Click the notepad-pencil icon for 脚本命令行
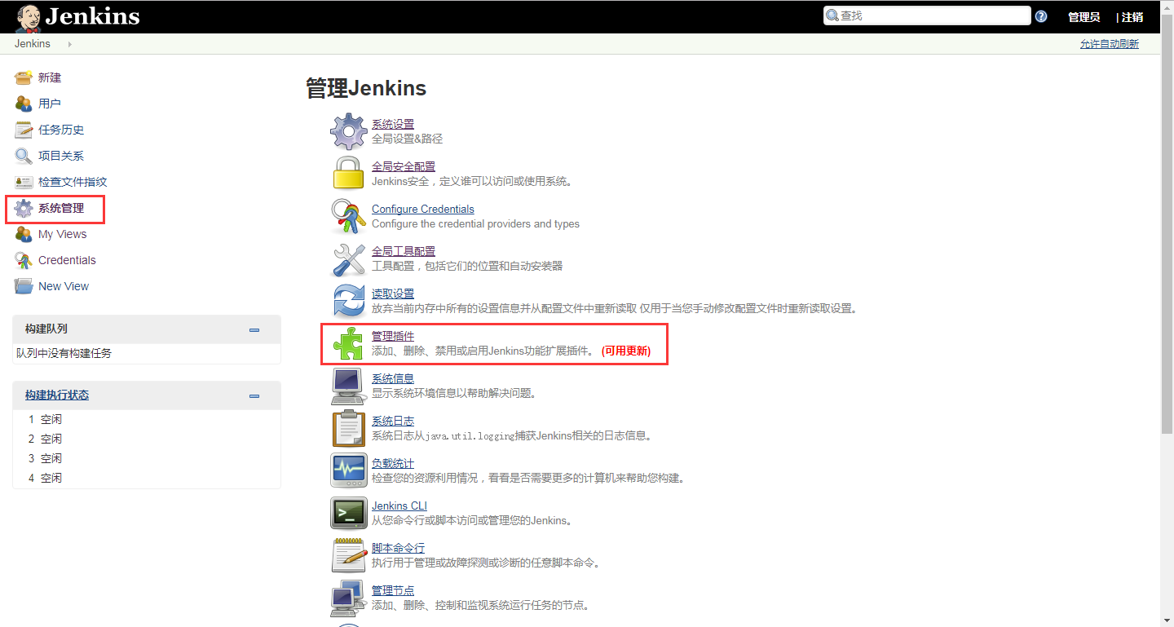The height and width of the screenshot is (627, 1174). [x=349, y=555]
